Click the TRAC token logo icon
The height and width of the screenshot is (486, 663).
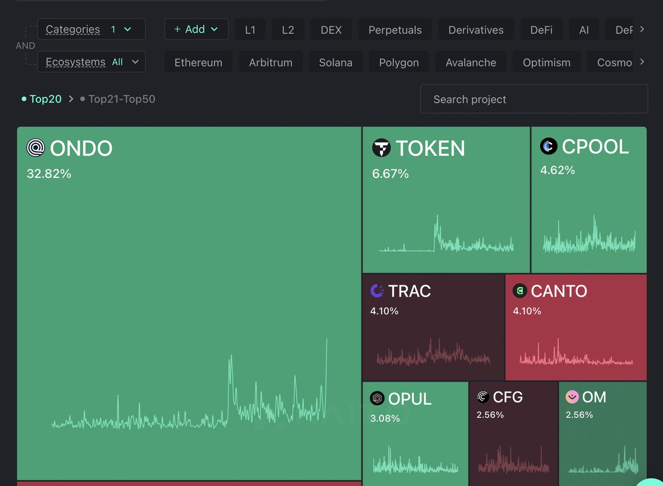tap(378, 290)
